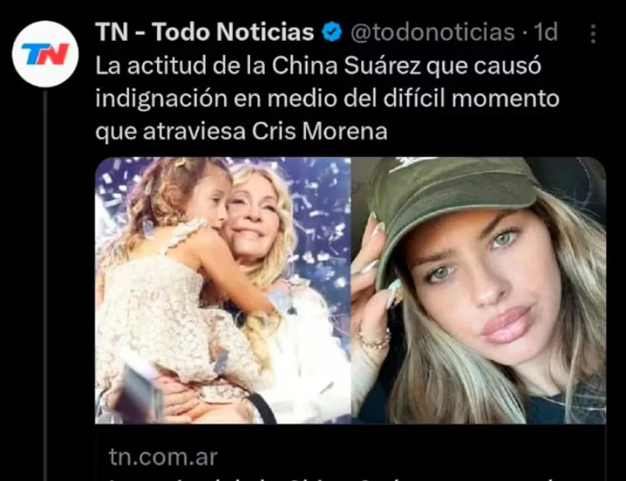The image size is (626, 481).
Task: Click the line ending with Cris Morena
Action: (x=241, y=131)
